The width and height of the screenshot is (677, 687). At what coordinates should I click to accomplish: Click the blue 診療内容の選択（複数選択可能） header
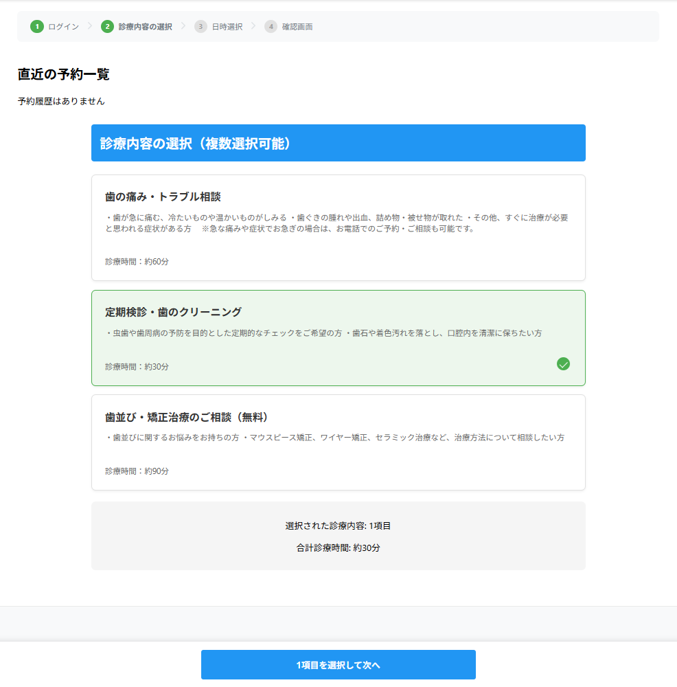(338, 143)
